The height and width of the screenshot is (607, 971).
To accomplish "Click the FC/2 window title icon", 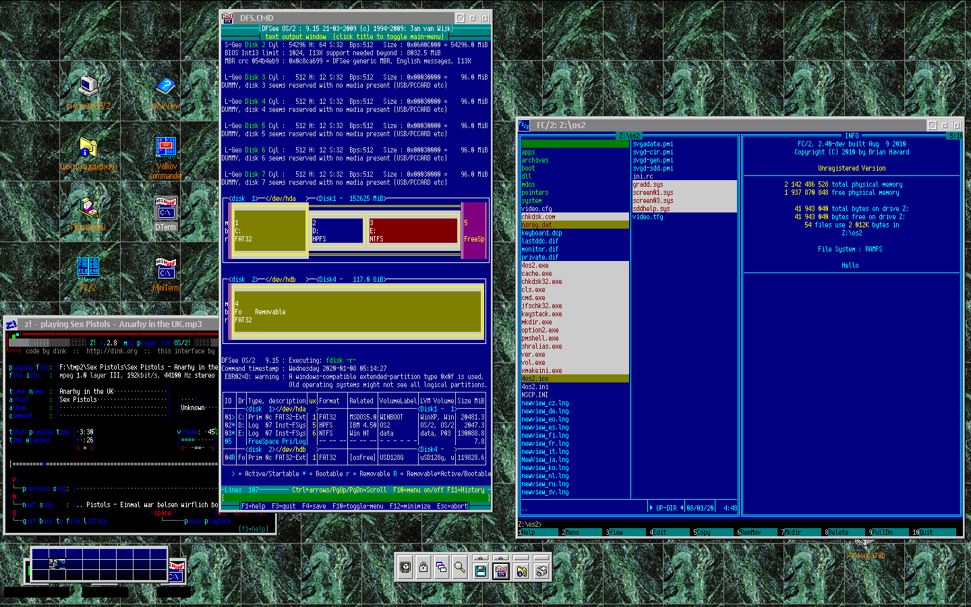I will click(524, 125).
